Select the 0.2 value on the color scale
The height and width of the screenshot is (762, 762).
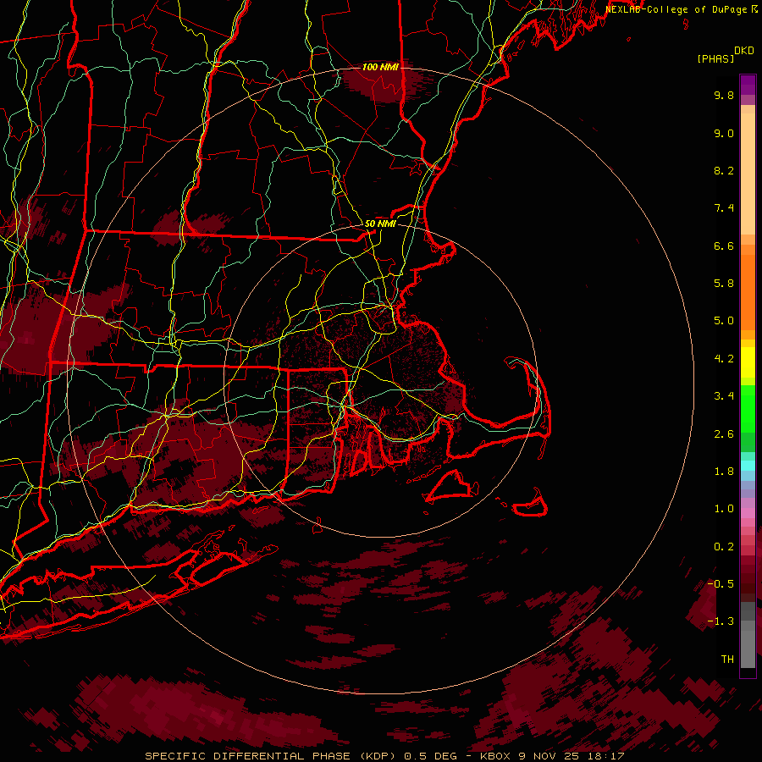point(724,547)
